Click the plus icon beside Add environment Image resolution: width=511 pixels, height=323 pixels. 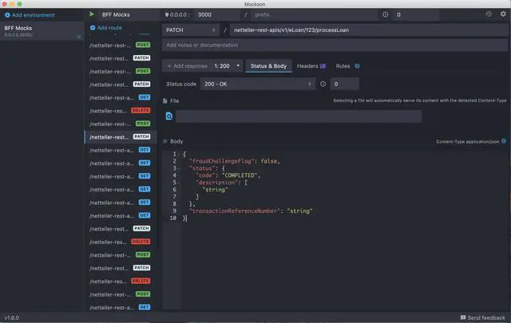(7, 15)
